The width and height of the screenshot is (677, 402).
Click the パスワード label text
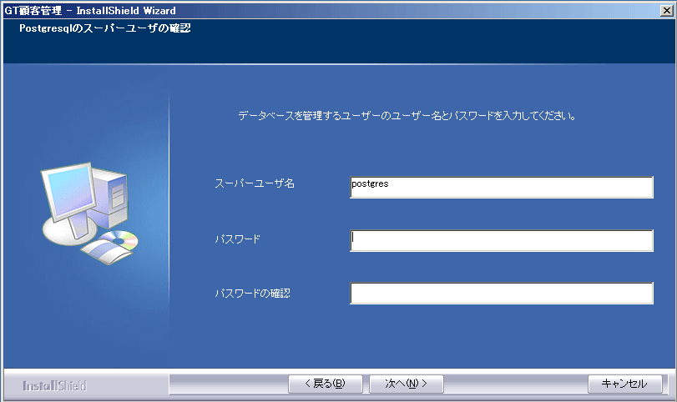pos(237,239)
